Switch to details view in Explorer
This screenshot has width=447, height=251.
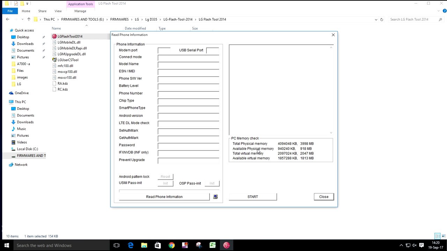(437, 236)
